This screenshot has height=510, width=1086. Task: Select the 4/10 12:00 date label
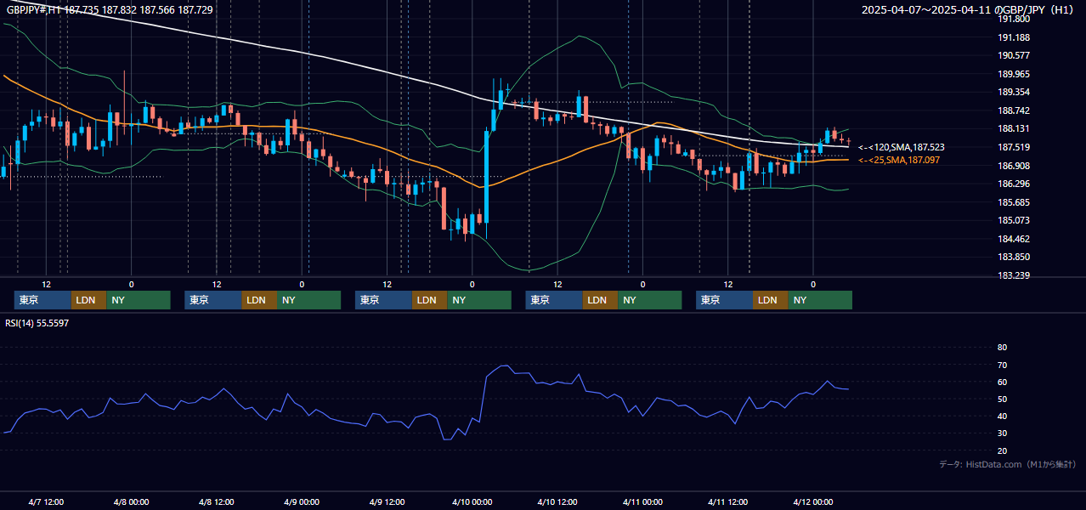coord(557,501)
